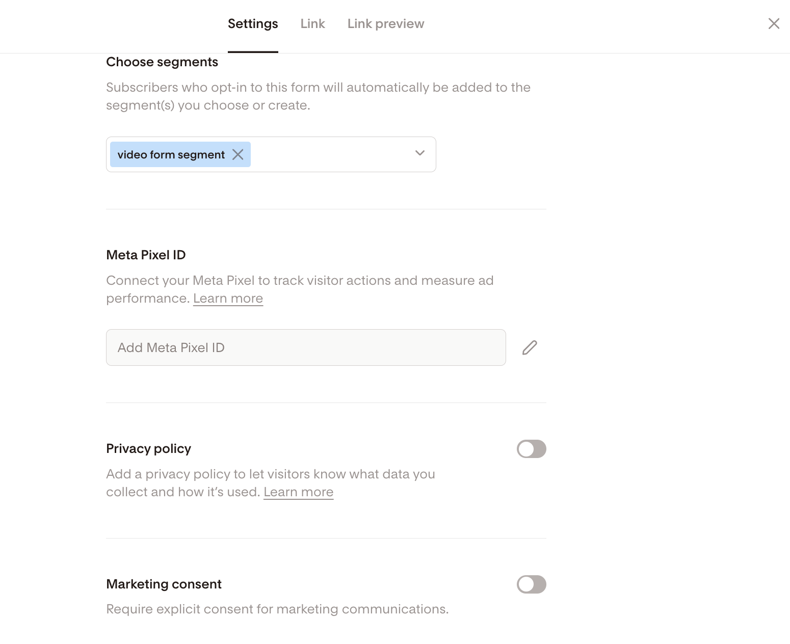
Task: Click the segments opt-in description text
Action: 318,96
